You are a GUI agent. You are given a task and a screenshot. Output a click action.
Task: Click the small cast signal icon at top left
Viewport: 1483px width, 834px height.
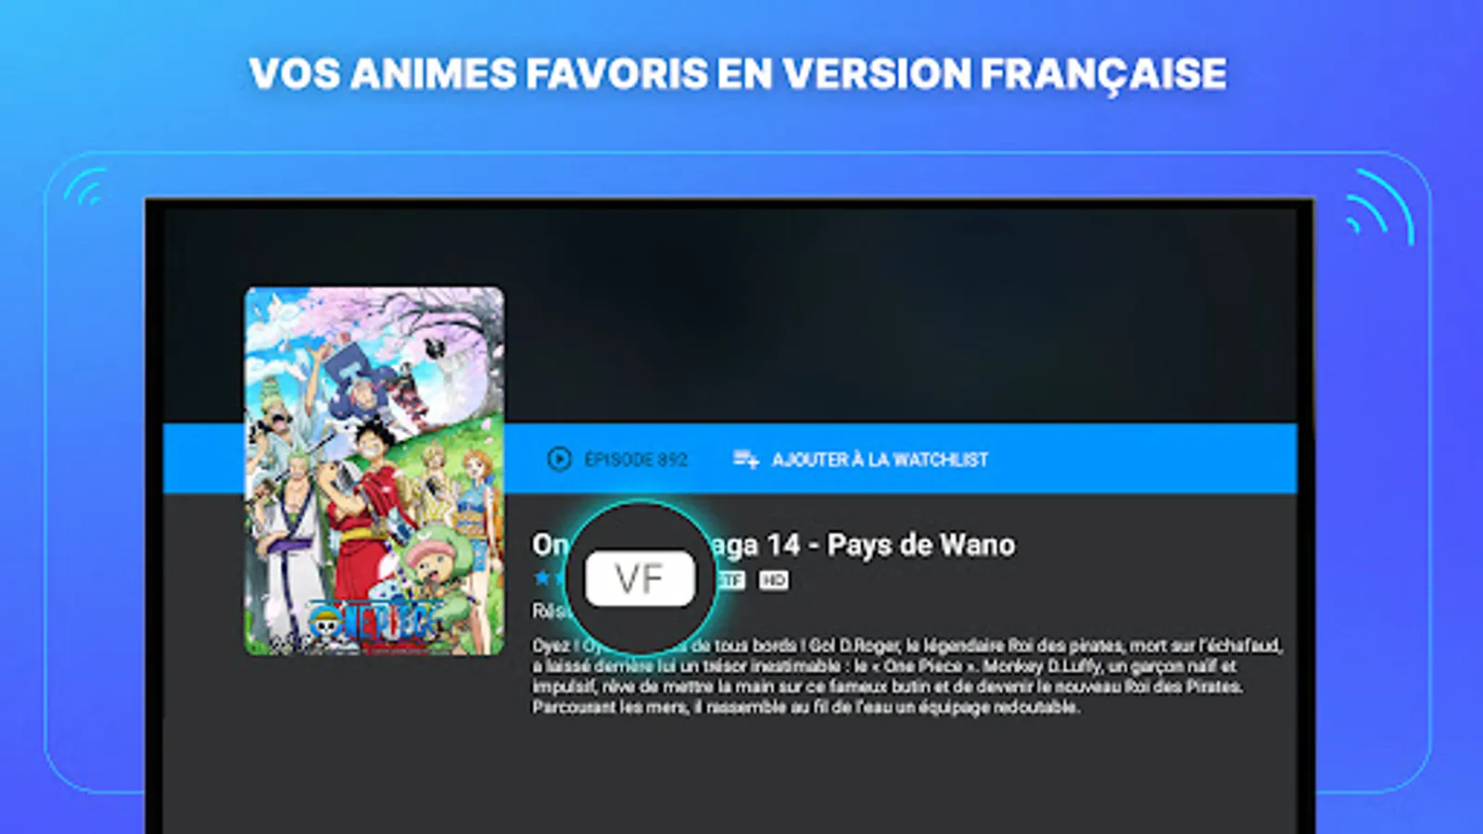85,188
